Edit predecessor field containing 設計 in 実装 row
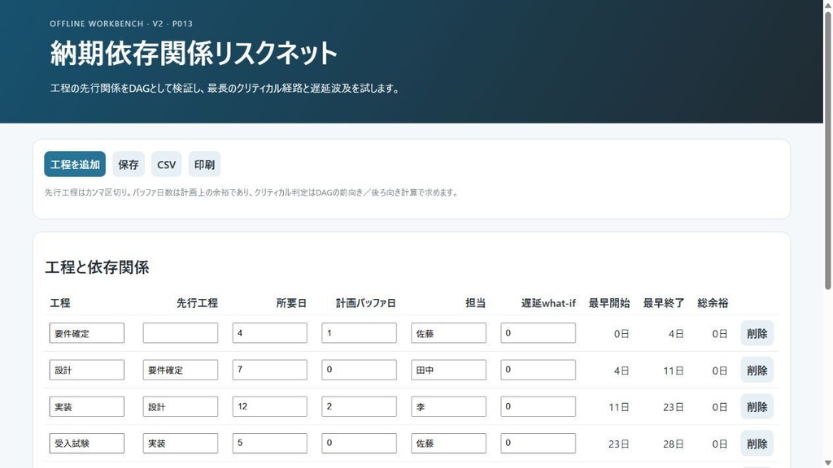The height and width of the screenshot is (468, 833). (x=180, y=406)
